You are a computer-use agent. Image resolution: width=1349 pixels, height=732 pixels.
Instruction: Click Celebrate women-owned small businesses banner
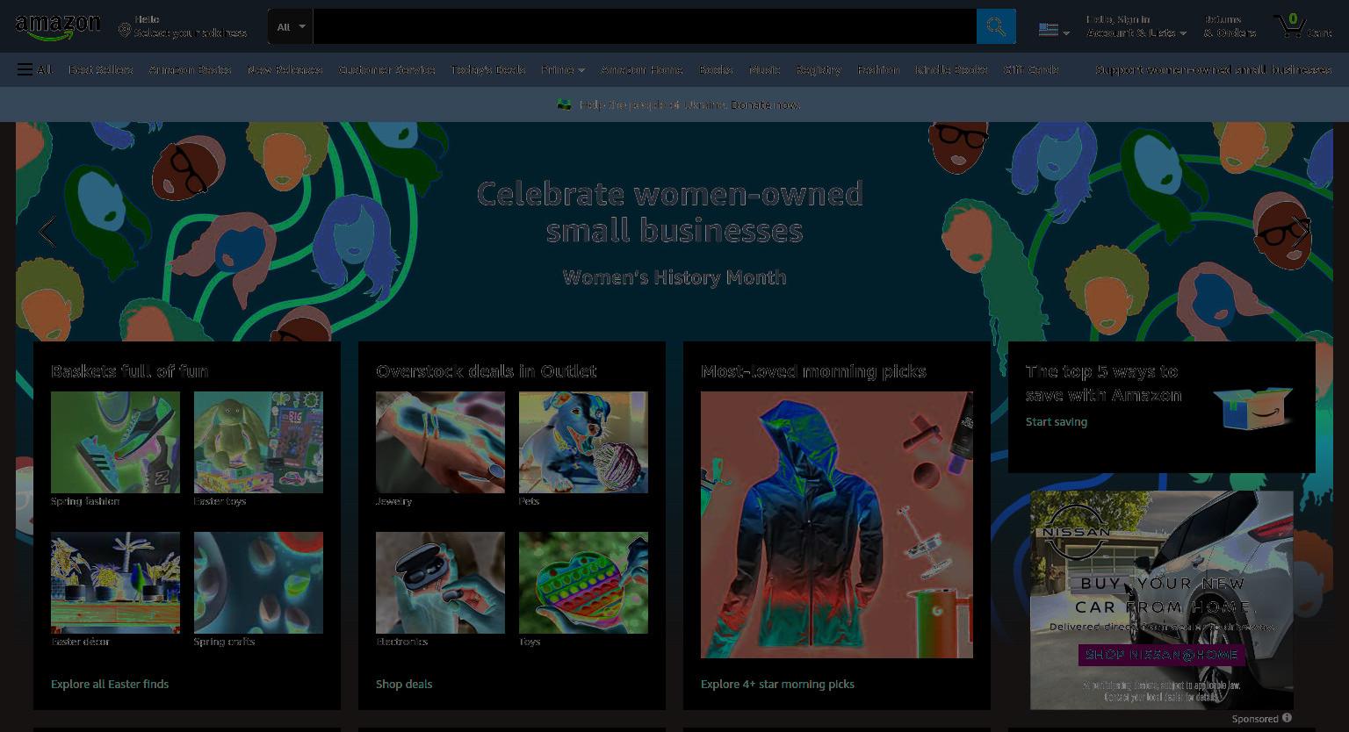point(670,212)
